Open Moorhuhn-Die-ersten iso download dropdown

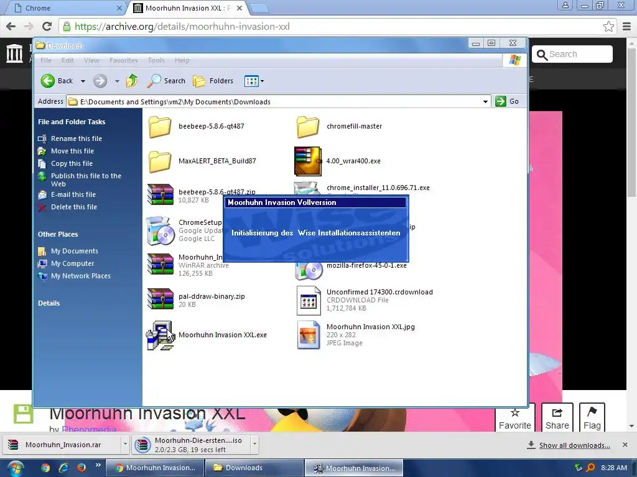254,445
